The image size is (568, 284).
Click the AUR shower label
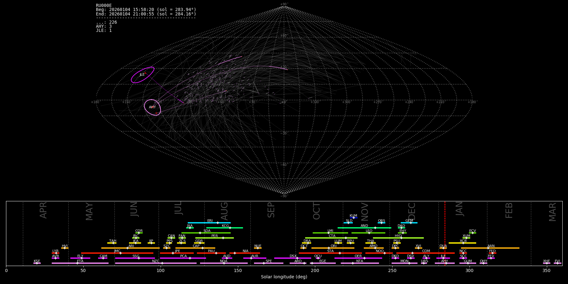(x=255, y=256)
